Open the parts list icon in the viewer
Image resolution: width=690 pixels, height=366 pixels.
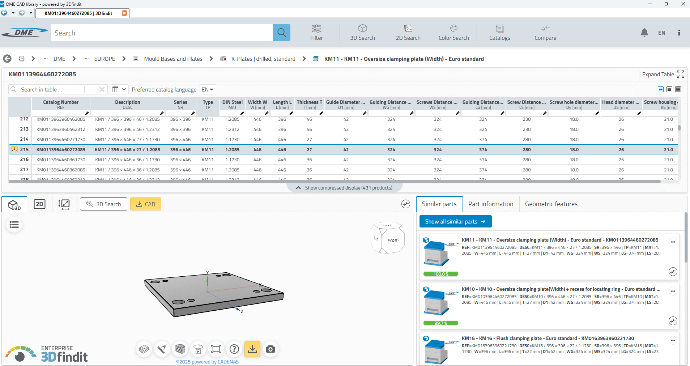[x=14, y=225]
